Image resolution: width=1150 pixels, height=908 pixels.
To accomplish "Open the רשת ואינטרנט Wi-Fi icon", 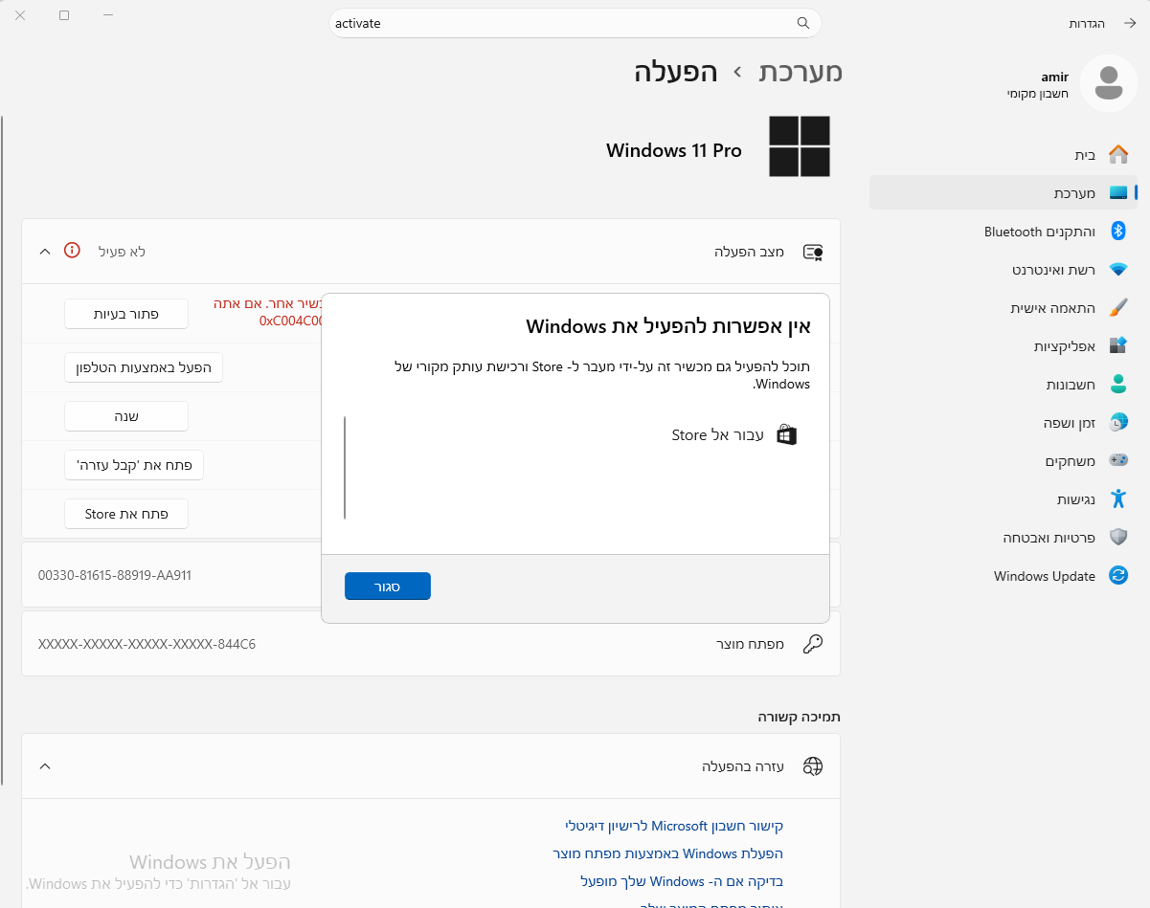I will point(1117,270).
